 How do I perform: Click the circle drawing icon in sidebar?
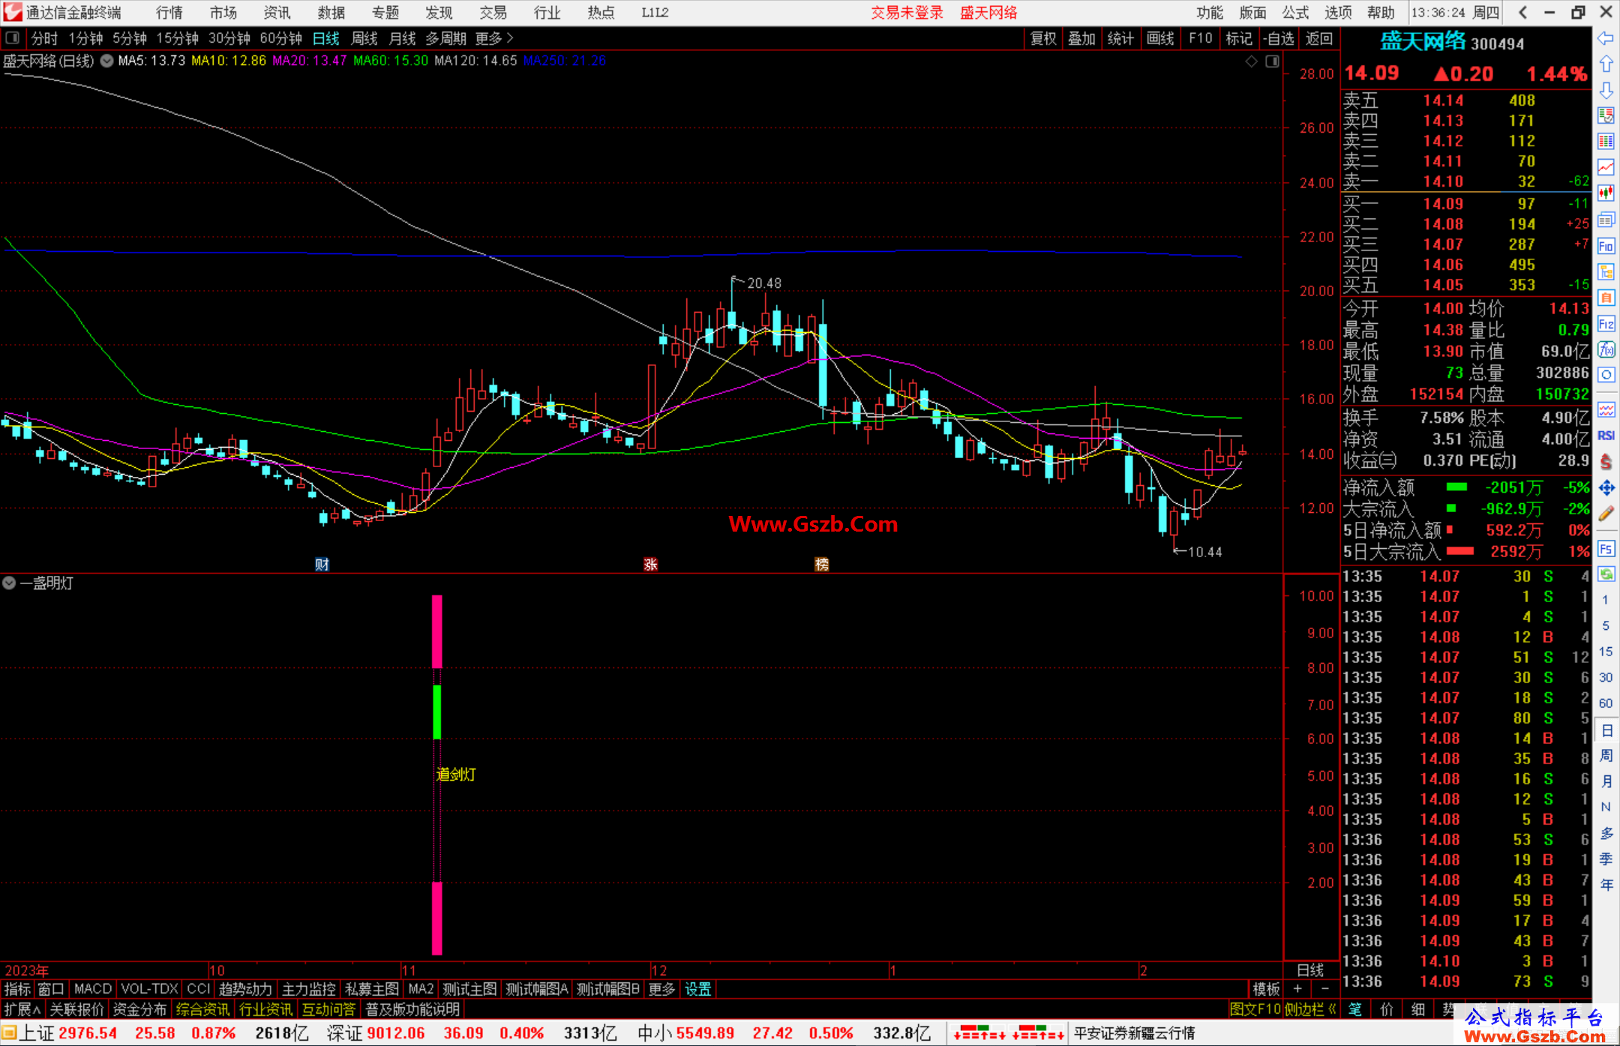pos(1606,375)
